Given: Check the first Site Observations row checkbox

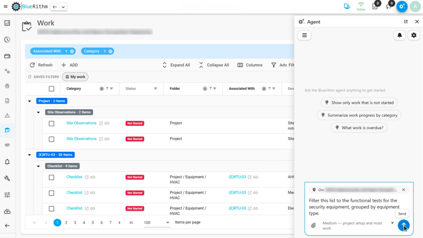Looking at the screenshot, I should (x=52, y=123).
